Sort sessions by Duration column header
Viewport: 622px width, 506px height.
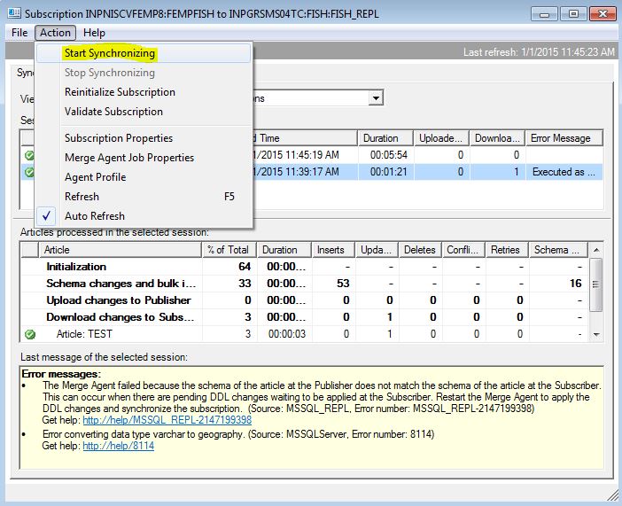385,138
